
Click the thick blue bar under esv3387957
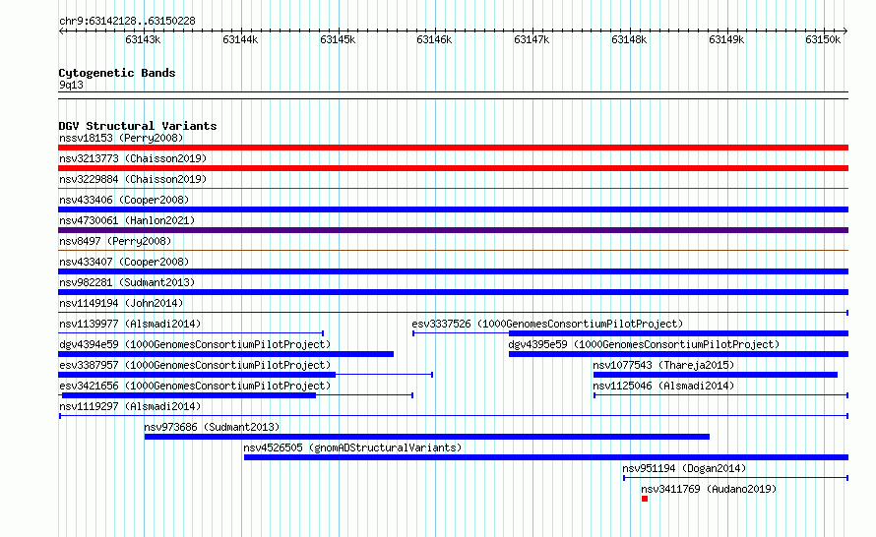(197, 375)
